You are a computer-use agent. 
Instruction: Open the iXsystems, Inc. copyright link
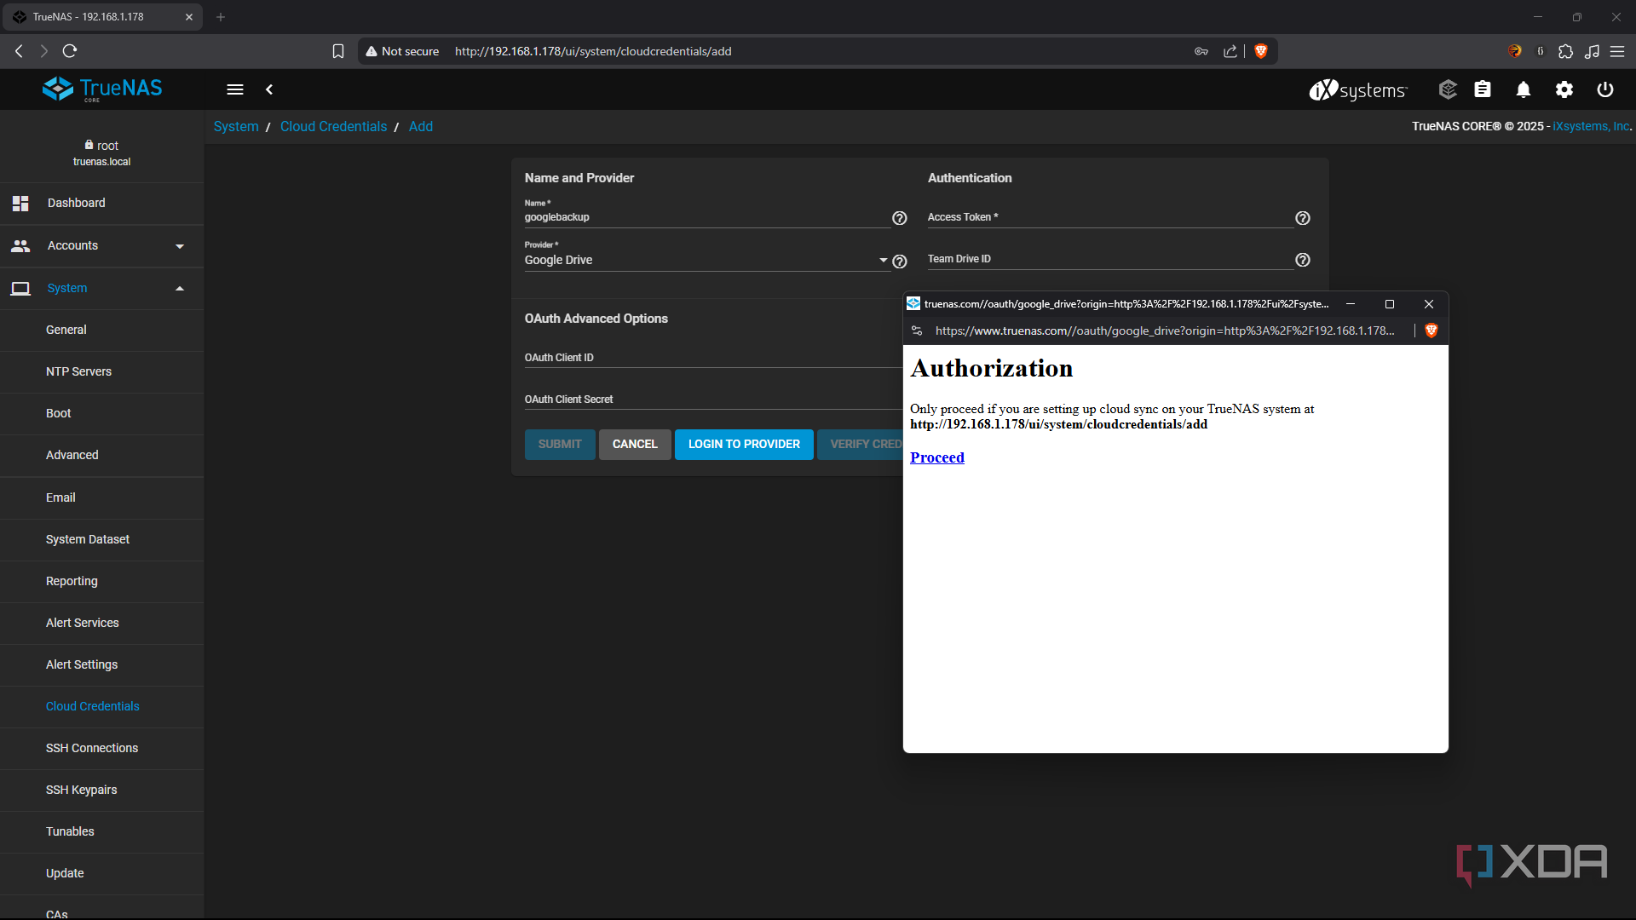point(1591,126)
